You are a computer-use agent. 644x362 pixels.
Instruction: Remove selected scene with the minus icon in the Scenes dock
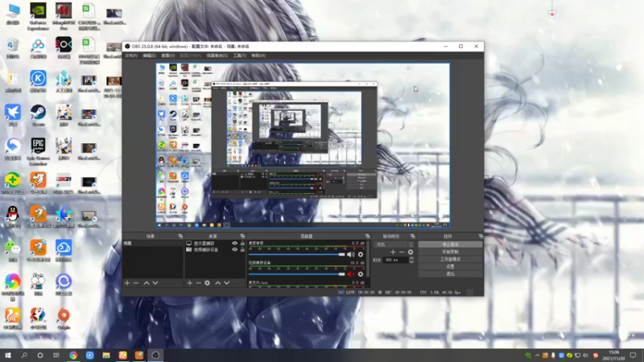pos(136,283)
